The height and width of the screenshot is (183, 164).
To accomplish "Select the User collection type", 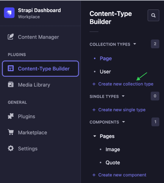I will pos(105,72).
